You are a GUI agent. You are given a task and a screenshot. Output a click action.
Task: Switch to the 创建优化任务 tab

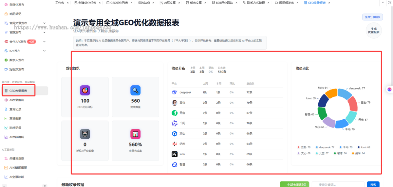coord(85,3)
